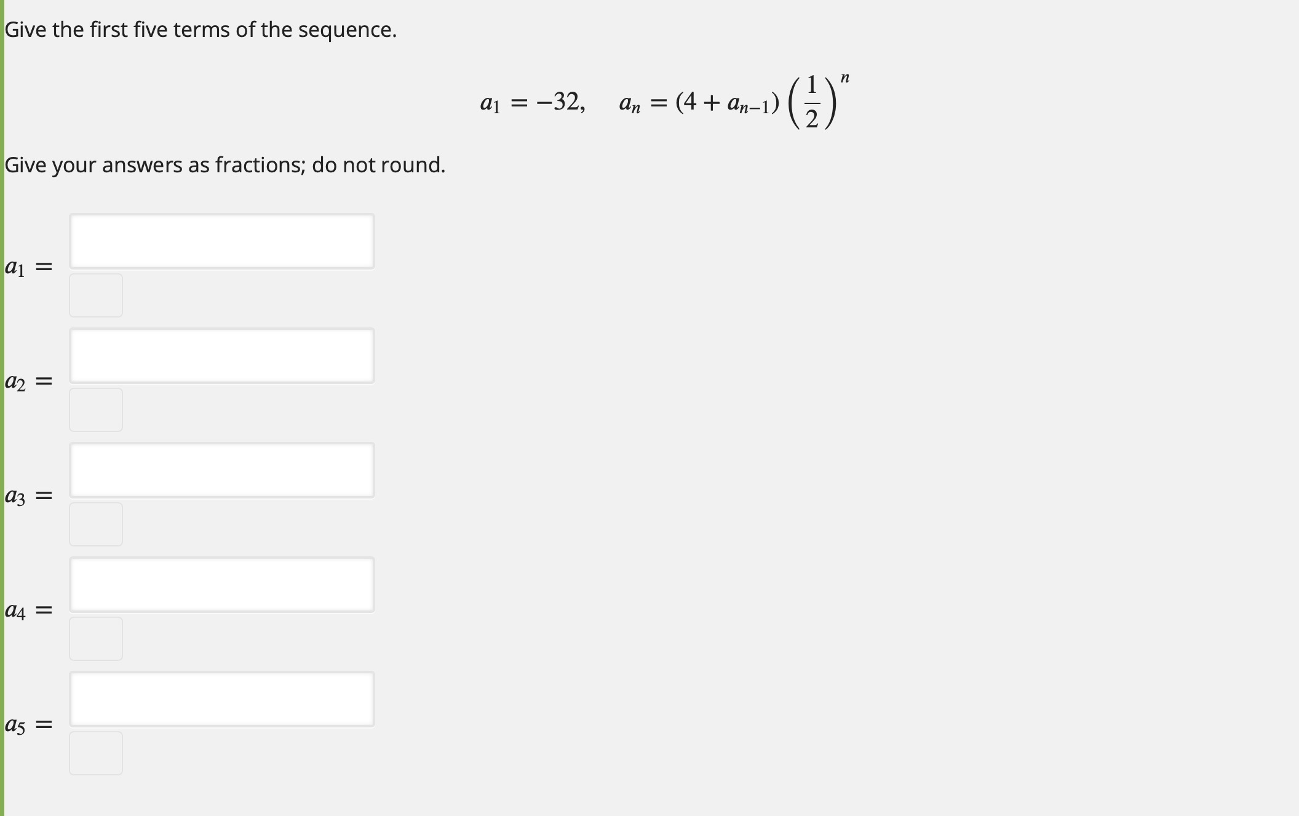Image resolution: width=1299 pixels, height=816 pixels.
Task: Click the a2 answer input field
Action: [x=223, y=354]
